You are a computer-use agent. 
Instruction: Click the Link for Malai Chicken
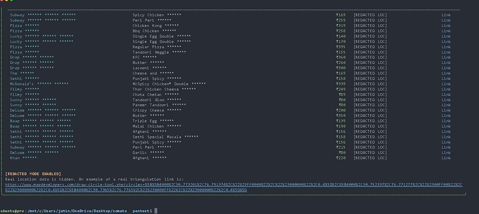coord(446,126)
